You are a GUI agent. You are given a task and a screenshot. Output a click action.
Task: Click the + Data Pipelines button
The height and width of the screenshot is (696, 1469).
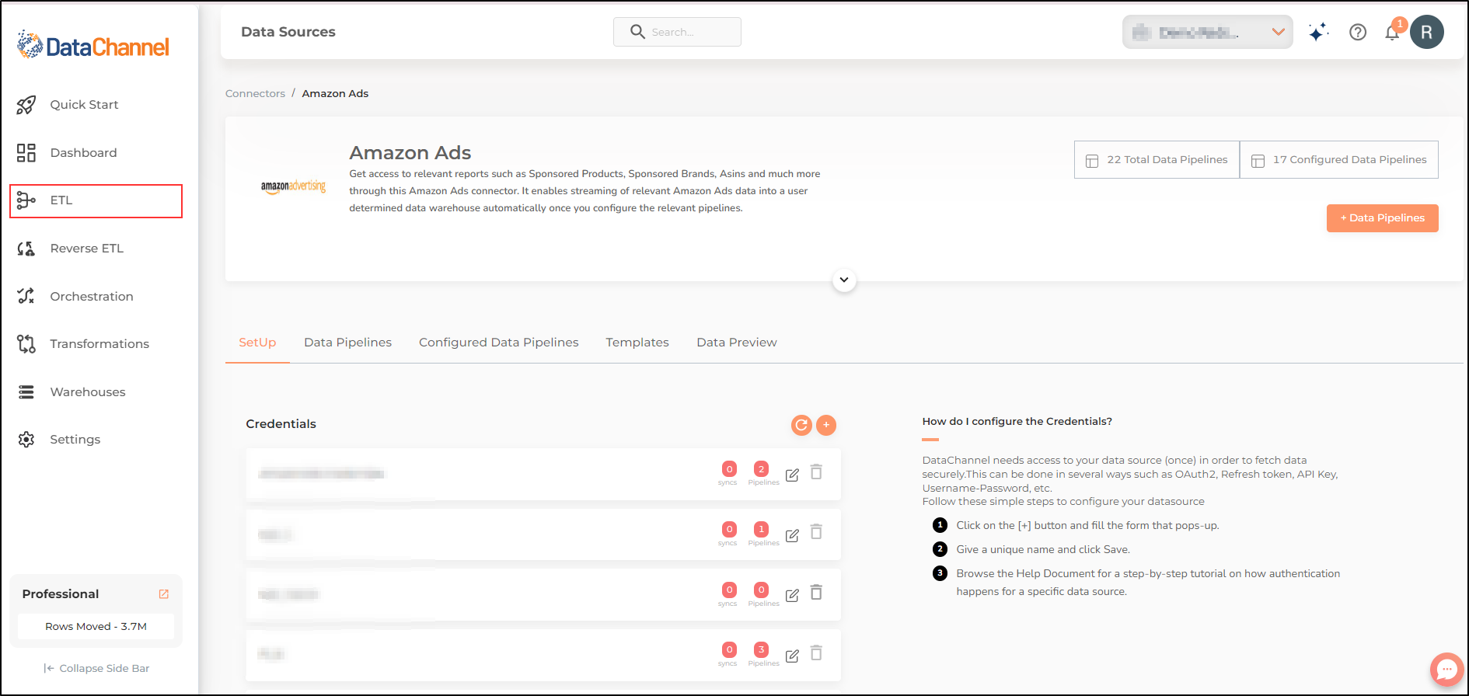(1382, 218)
